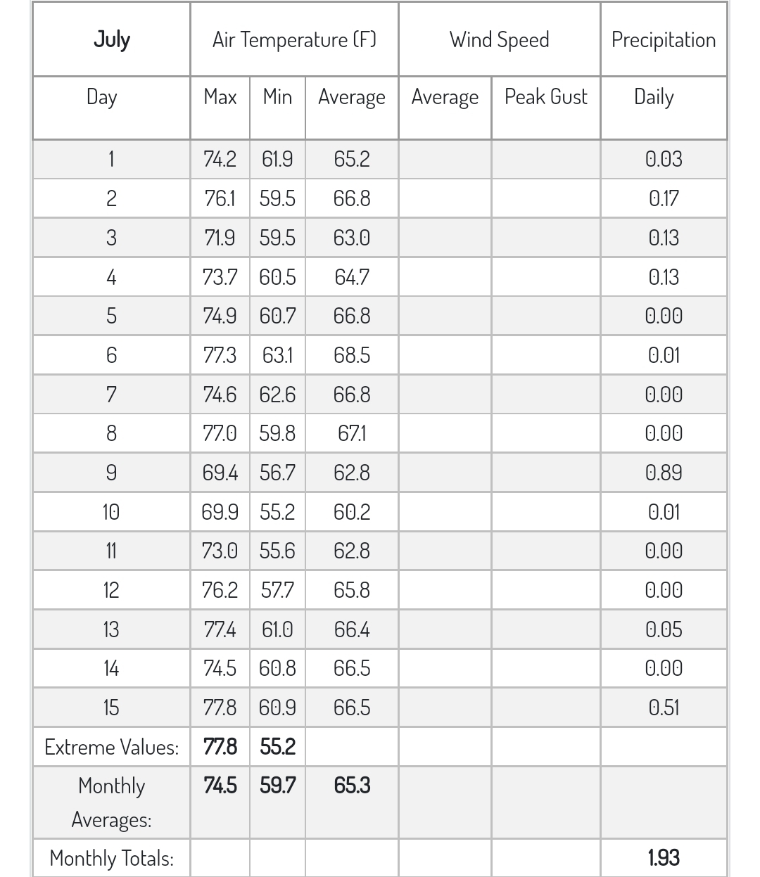
Task: Select day 6 average temperature 68.5
Action: [352, 355]
